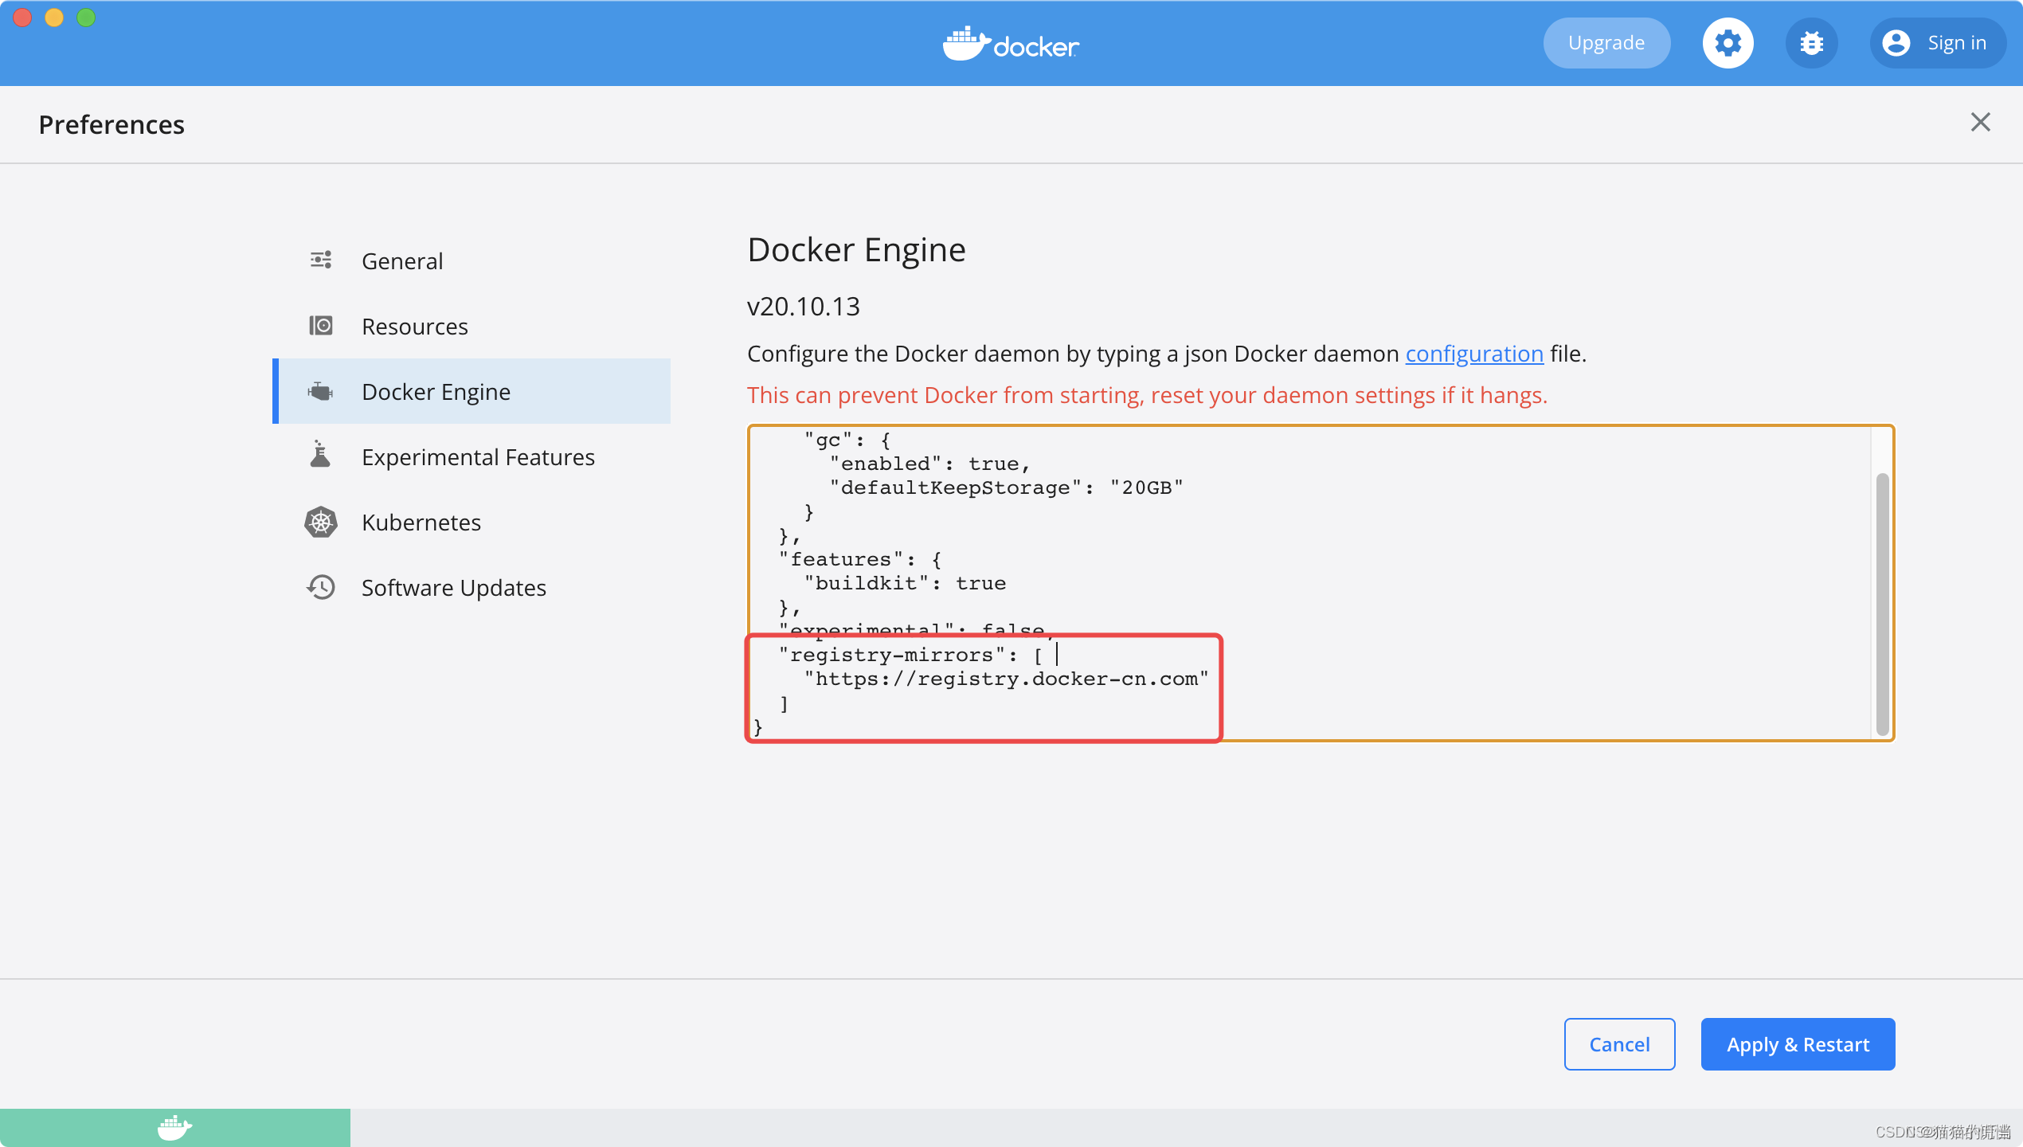Viewport: 2023px width, 1147px height.
Task: Open Kubernetes settings via the helm wheel icon
Action: [321, 522]
